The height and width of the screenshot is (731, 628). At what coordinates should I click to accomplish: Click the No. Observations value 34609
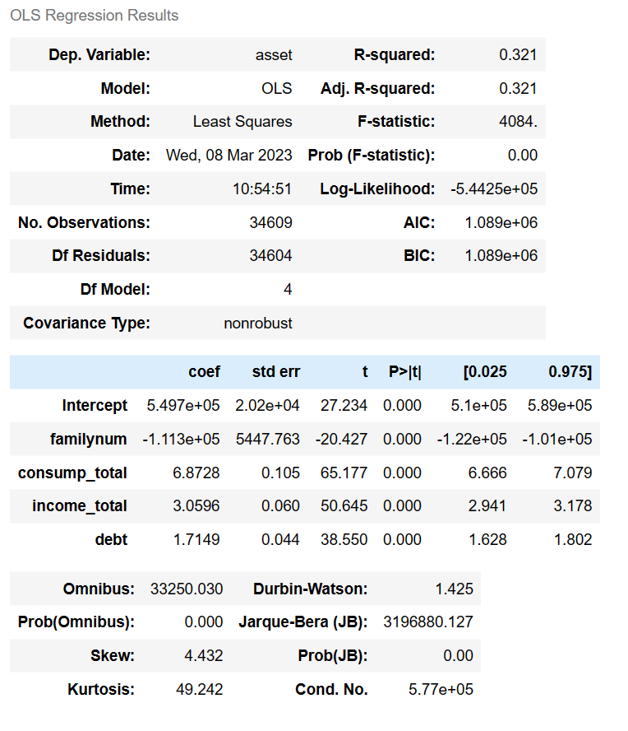click(271, 222)
